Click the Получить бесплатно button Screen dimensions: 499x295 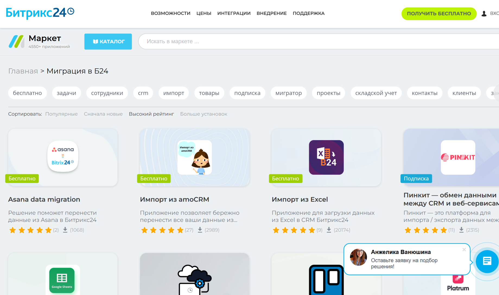click(439, 14)
